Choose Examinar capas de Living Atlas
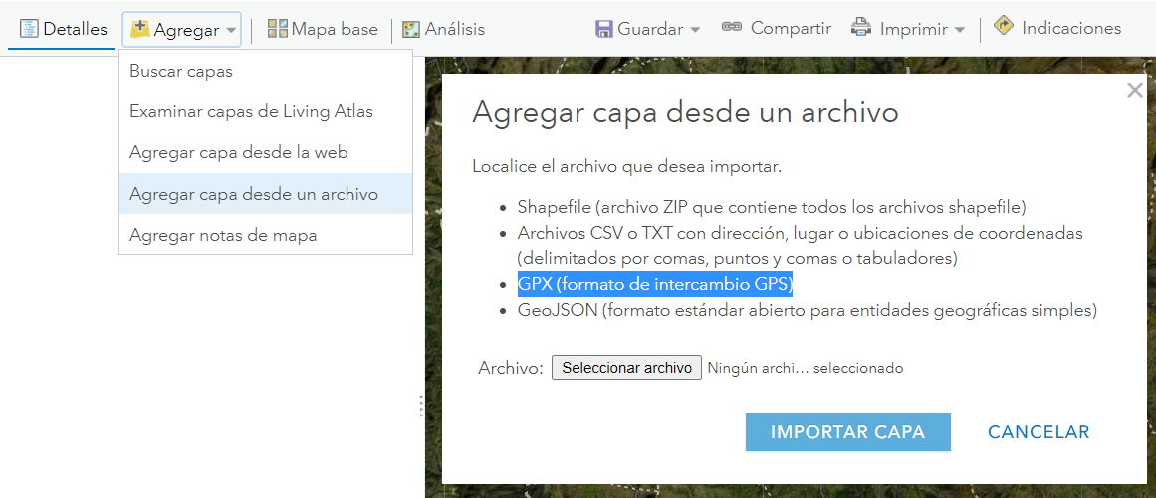This screenshot has width=1156, height=498. [251, 111]
